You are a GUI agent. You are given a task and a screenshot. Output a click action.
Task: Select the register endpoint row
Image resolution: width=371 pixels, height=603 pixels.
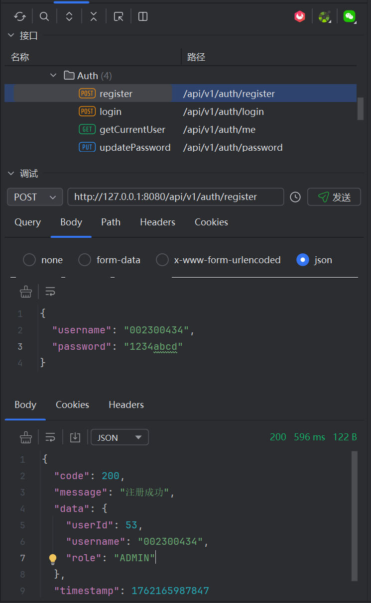pyautogui.click(x=180, y=94)
